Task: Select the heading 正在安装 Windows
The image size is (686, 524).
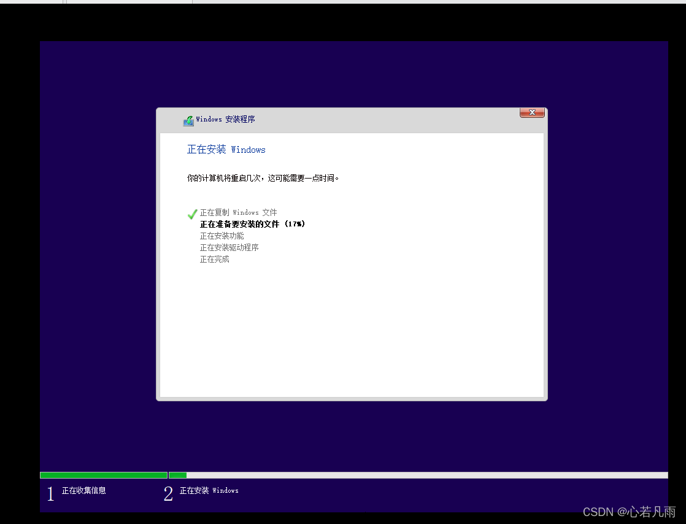Action: 226,150
